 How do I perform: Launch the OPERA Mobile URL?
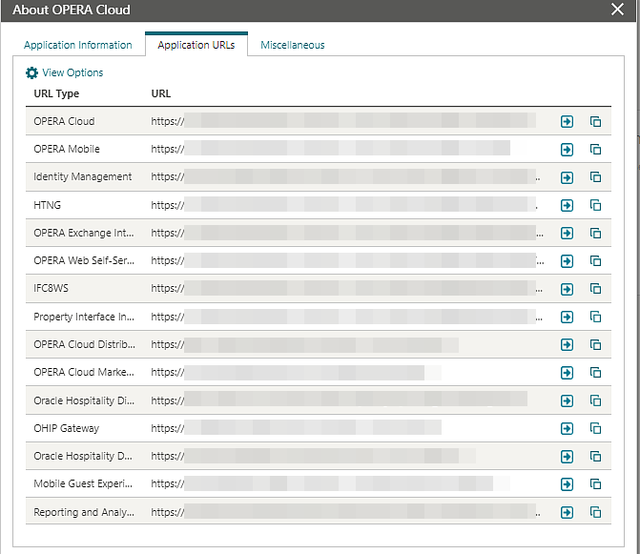[567, 150]
